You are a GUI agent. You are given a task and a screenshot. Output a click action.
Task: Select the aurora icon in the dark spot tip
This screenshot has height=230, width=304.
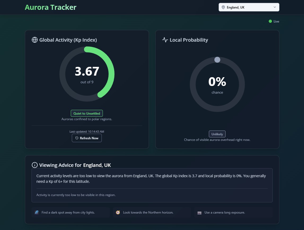[x=36, y=212]
